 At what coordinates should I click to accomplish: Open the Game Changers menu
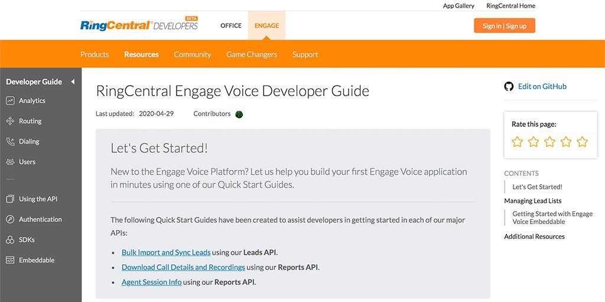pos(252,54)
